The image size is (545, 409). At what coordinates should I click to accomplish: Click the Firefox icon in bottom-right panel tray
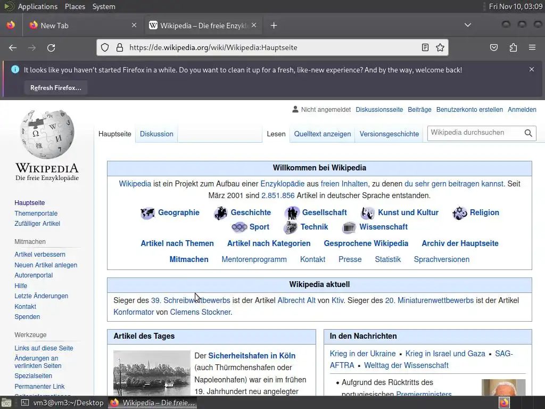point(505,403)
